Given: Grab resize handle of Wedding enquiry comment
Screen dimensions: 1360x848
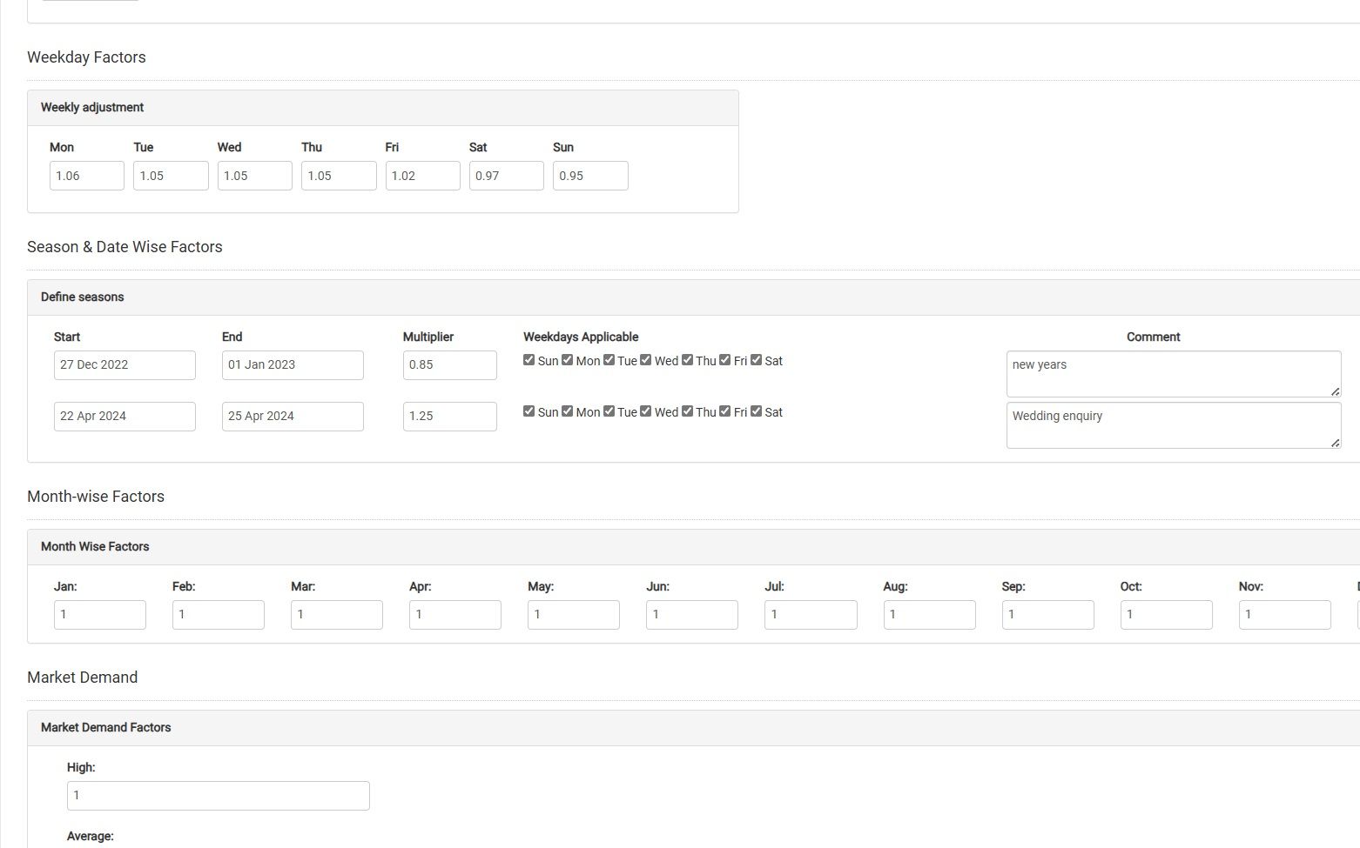Looking at the screenshot, I should point(1335,443).
